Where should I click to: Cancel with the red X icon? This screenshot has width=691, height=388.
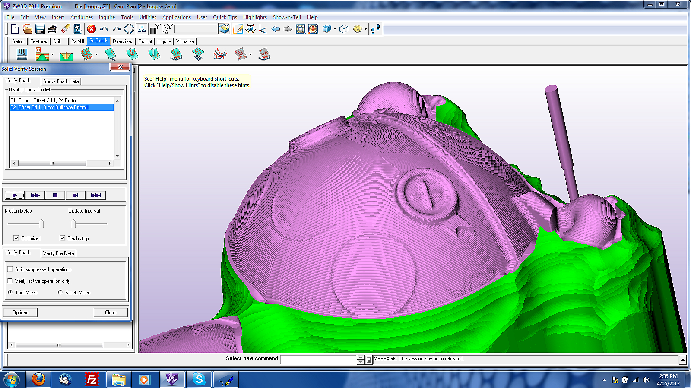point(92,29)
